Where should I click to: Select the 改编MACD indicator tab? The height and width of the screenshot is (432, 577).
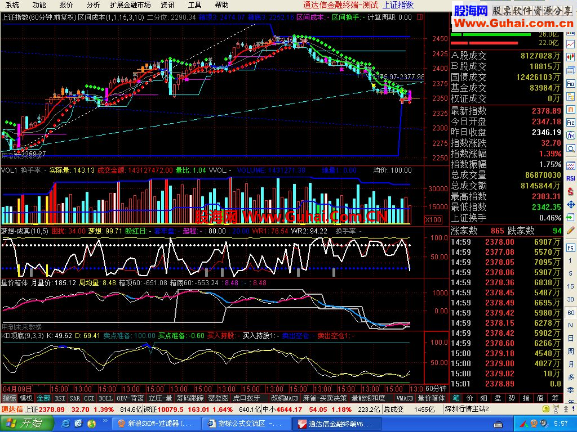pos(285,398)
